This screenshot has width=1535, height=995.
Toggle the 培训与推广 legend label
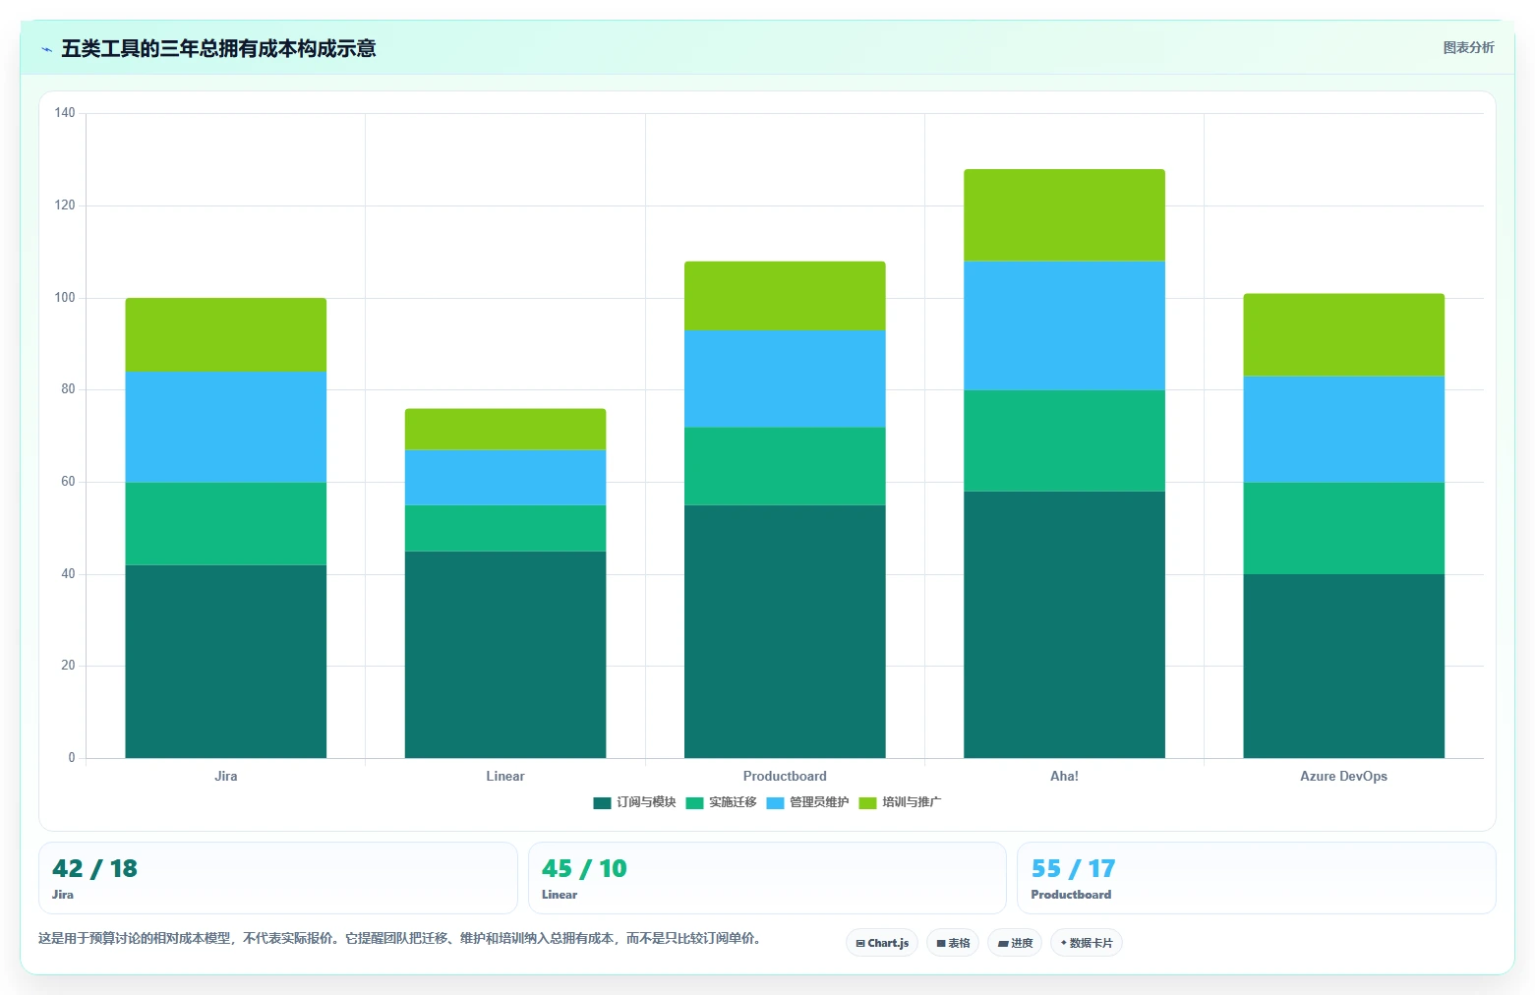tap(912, 802)
